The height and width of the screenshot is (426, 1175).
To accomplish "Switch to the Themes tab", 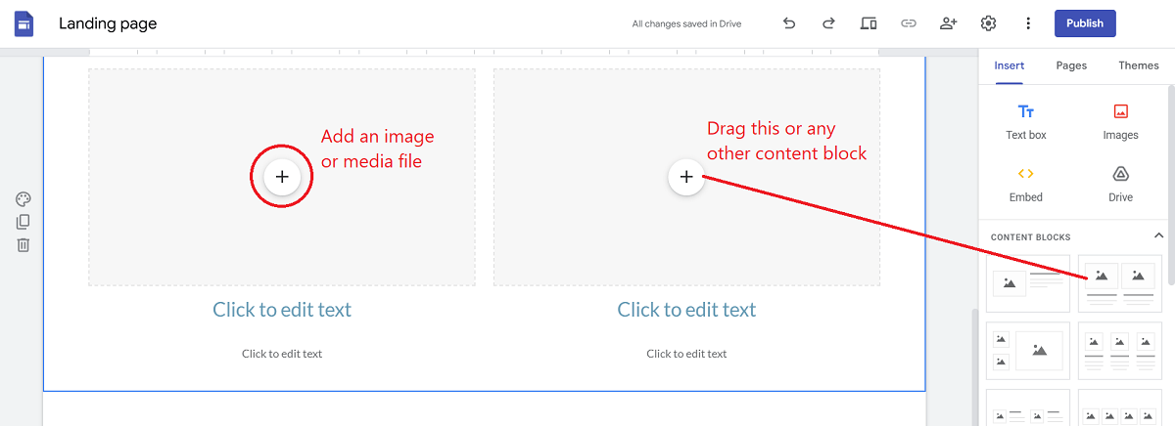I will coord(1139,66).
